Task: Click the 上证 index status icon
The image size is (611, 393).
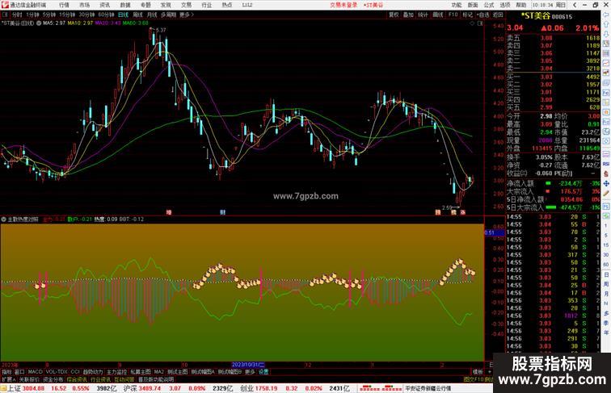Action: click(x=4, y=388)
